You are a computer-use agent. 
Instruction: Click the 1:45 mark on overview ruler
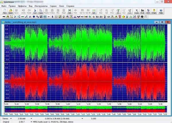click(114, 114)
